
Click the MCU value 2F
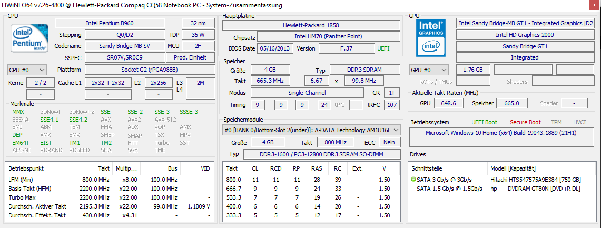pyautogui.click(x=198, y=46)
